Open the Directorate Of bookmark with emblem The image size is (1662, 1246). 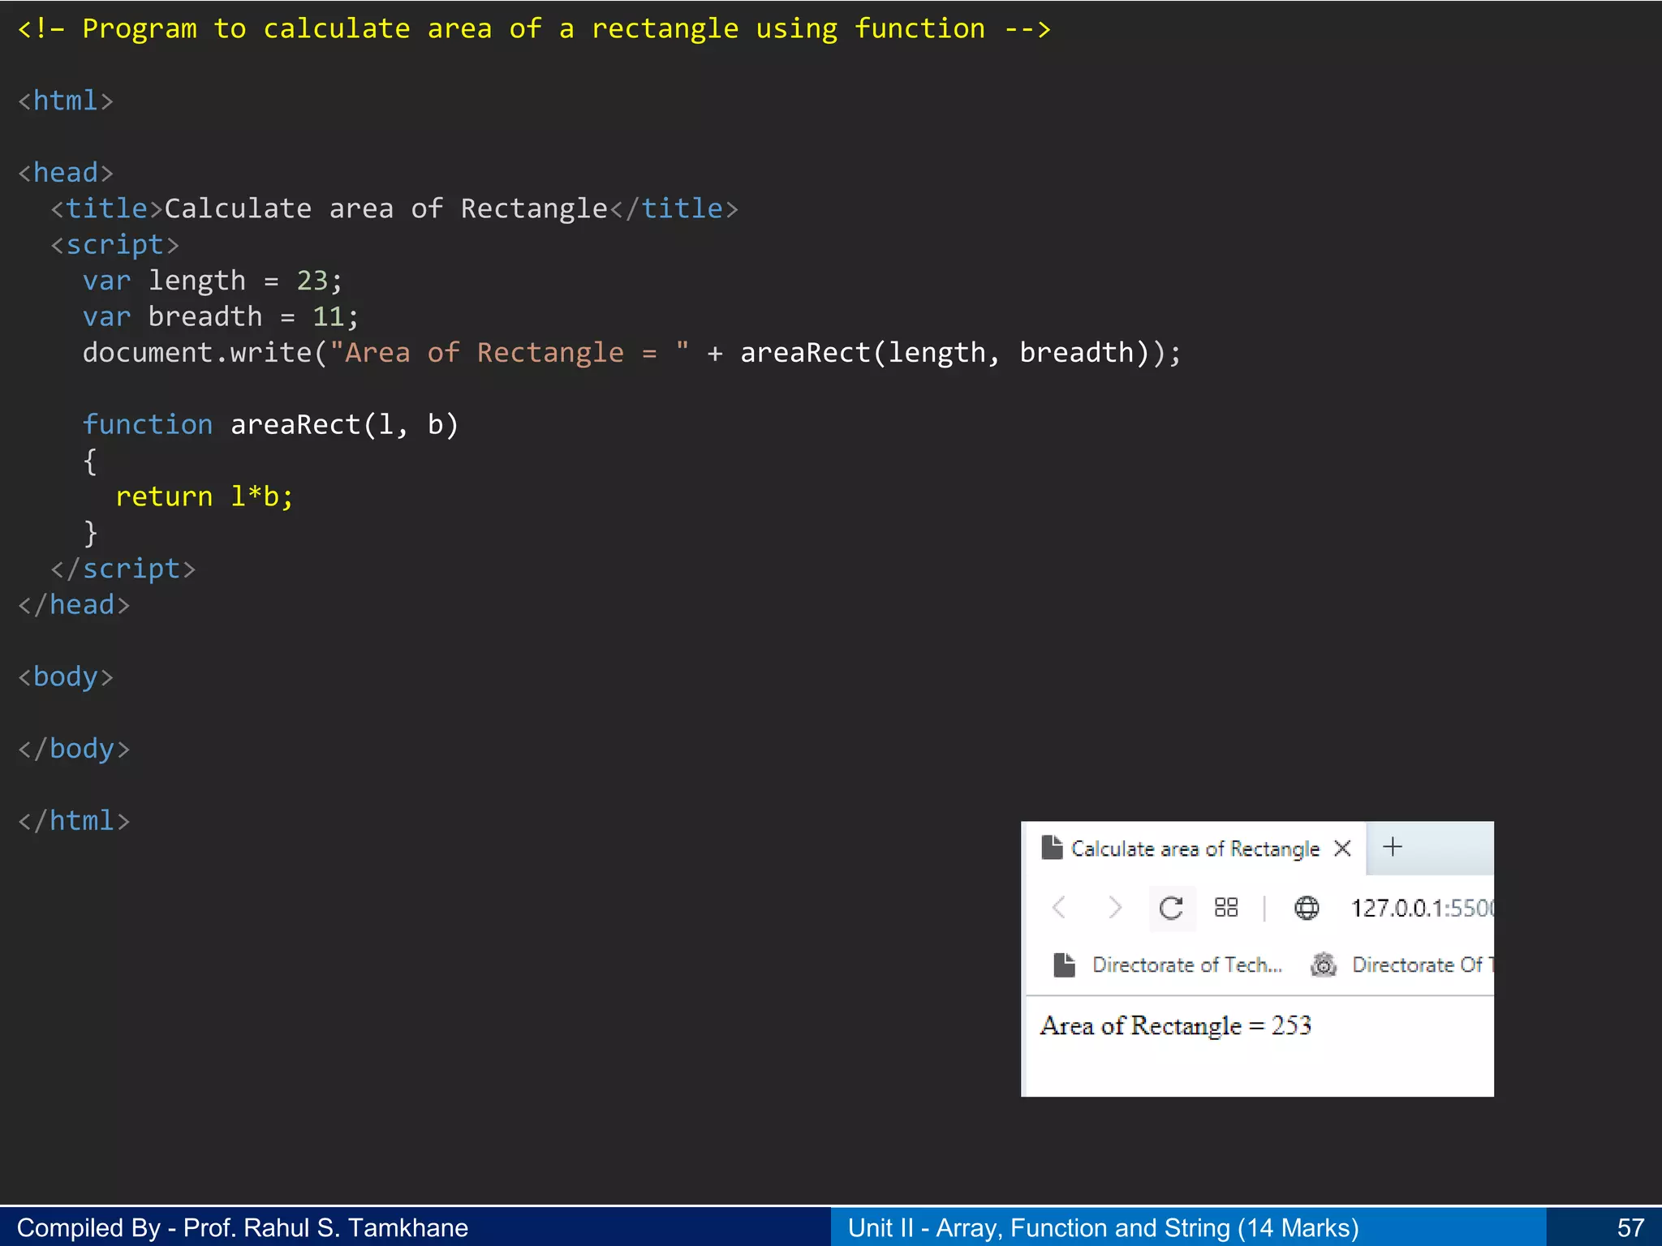pos(1402,965)
